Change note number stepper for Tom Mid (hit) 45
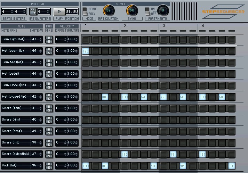The image size is (248, 173). coord(40,63)
